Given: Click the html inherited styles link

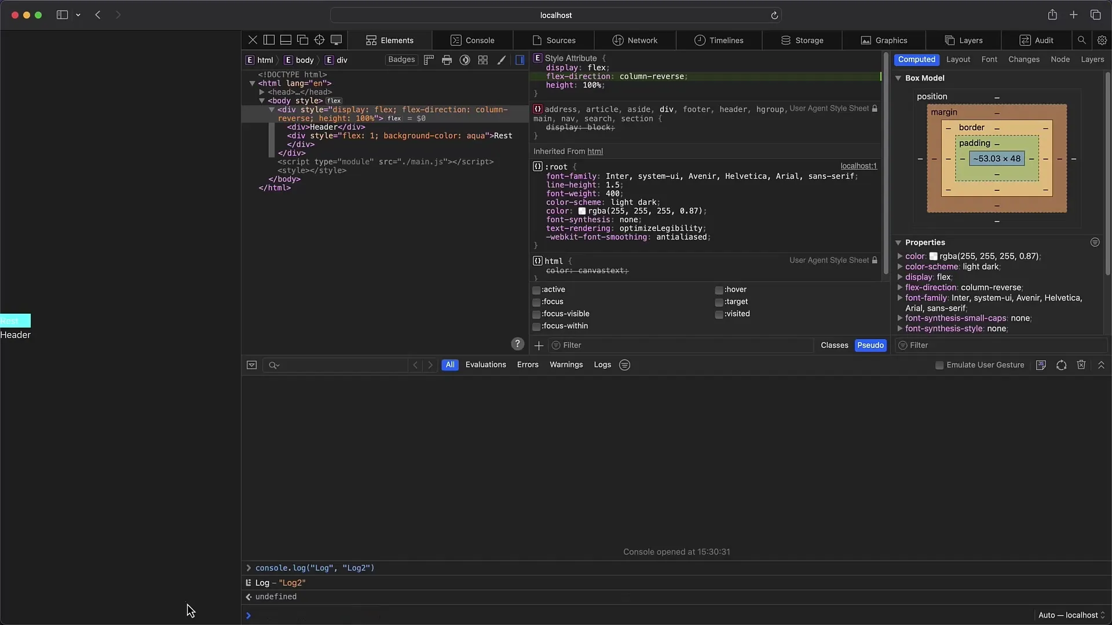Looking at the screenshot, I should (596, 151).
